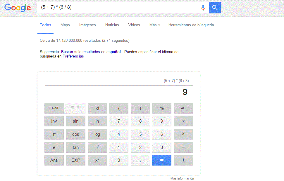The height and width of the screenshot is (181, 284).
Task: Click the calculator digit 4 key
Action: click(119, 134)
